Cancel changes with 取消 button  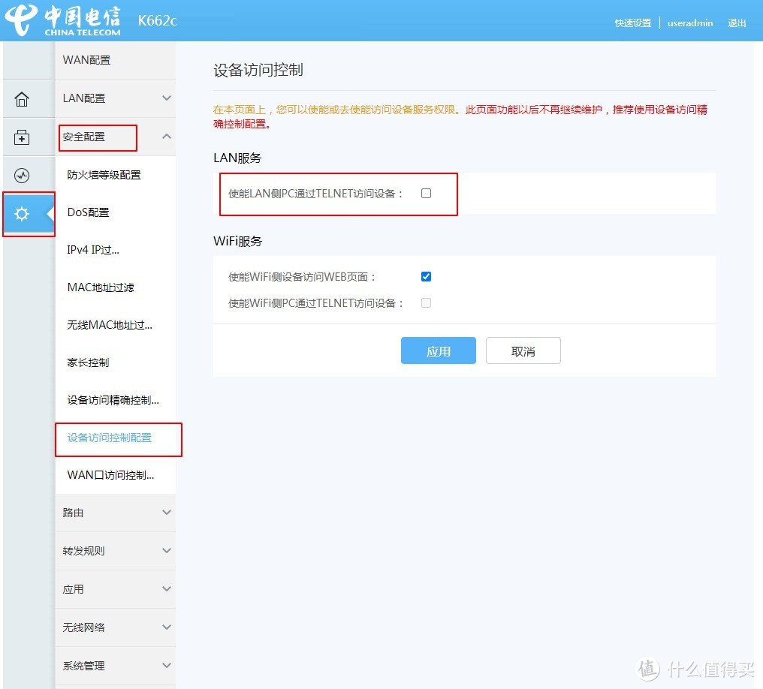click(523, 351)
